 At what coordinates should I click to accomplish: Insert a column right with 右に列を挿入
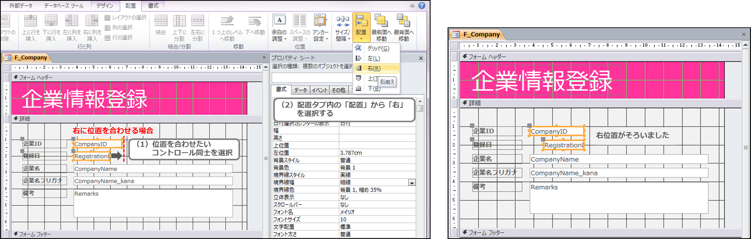tap(92, 27)
